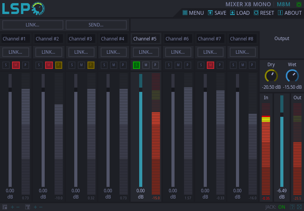Solo Channel #1 with the S button
Viewport: 304px width, 211px height.
click(6, 65)
